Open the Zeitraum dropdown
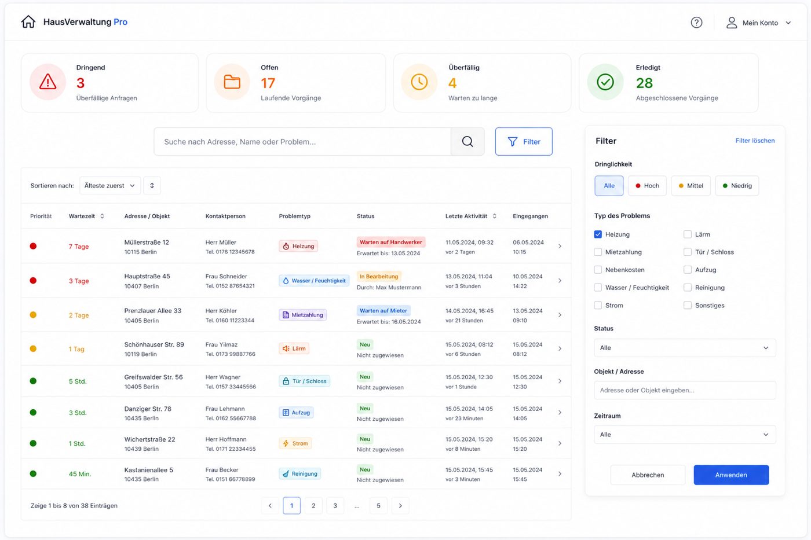This screenshot has height=540, width=811. (685, 435)
